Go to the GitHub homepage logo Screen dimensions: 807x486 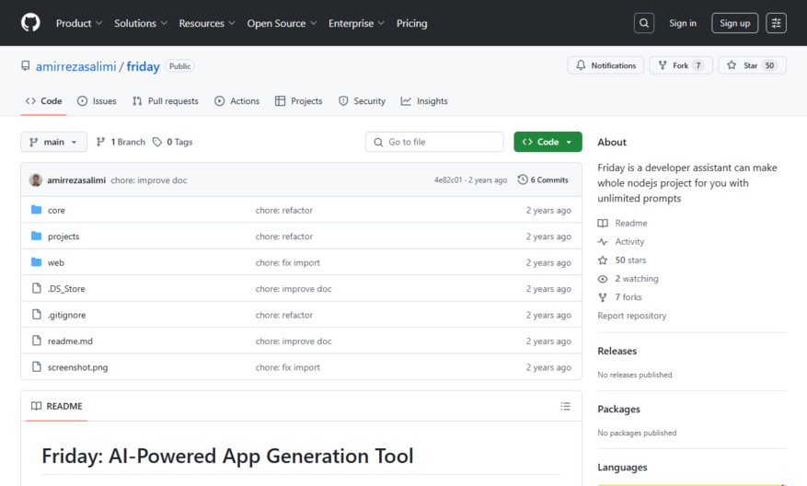(x=30, y=23)
